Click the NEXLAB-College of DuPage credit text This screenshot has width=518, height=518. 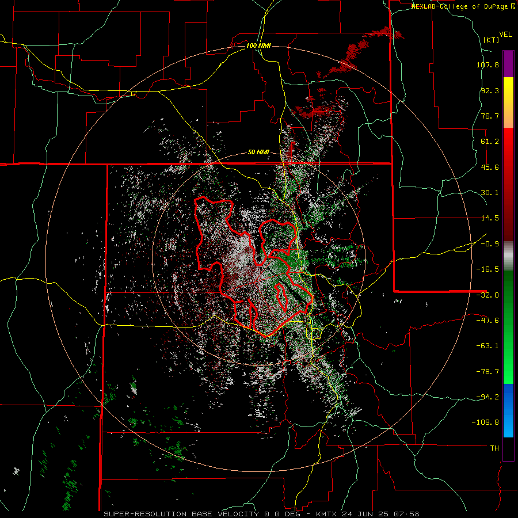pos(463,6)
